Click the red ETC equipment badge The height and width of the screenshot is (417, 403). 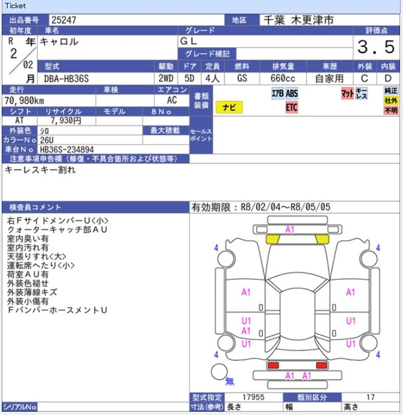coord(292,107)
